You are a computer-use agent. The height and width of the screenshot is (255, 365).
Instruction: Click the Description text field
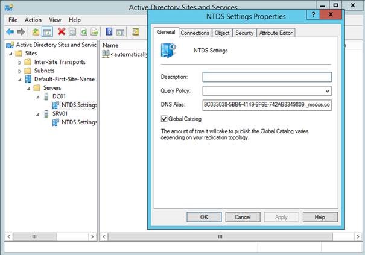tap(267, 77)
